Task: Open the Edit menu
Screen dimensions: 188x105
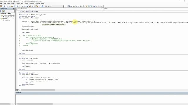Action: [5, 4]
